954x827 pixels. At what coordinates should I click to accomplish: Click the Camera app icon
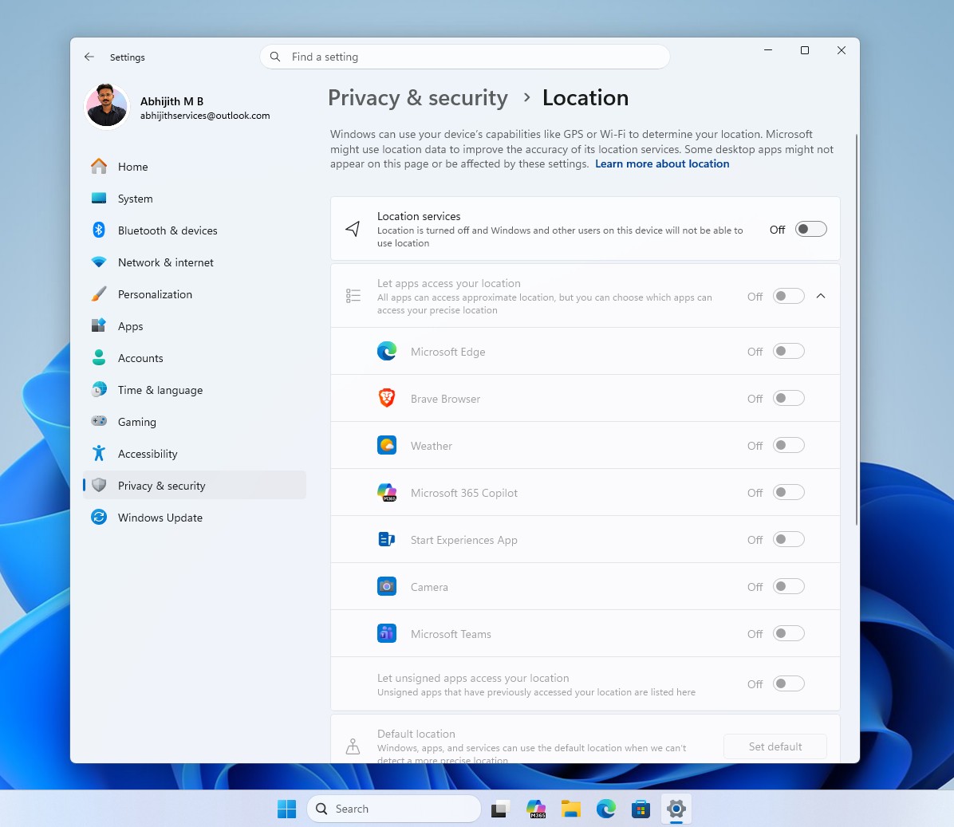coord(387,586)
